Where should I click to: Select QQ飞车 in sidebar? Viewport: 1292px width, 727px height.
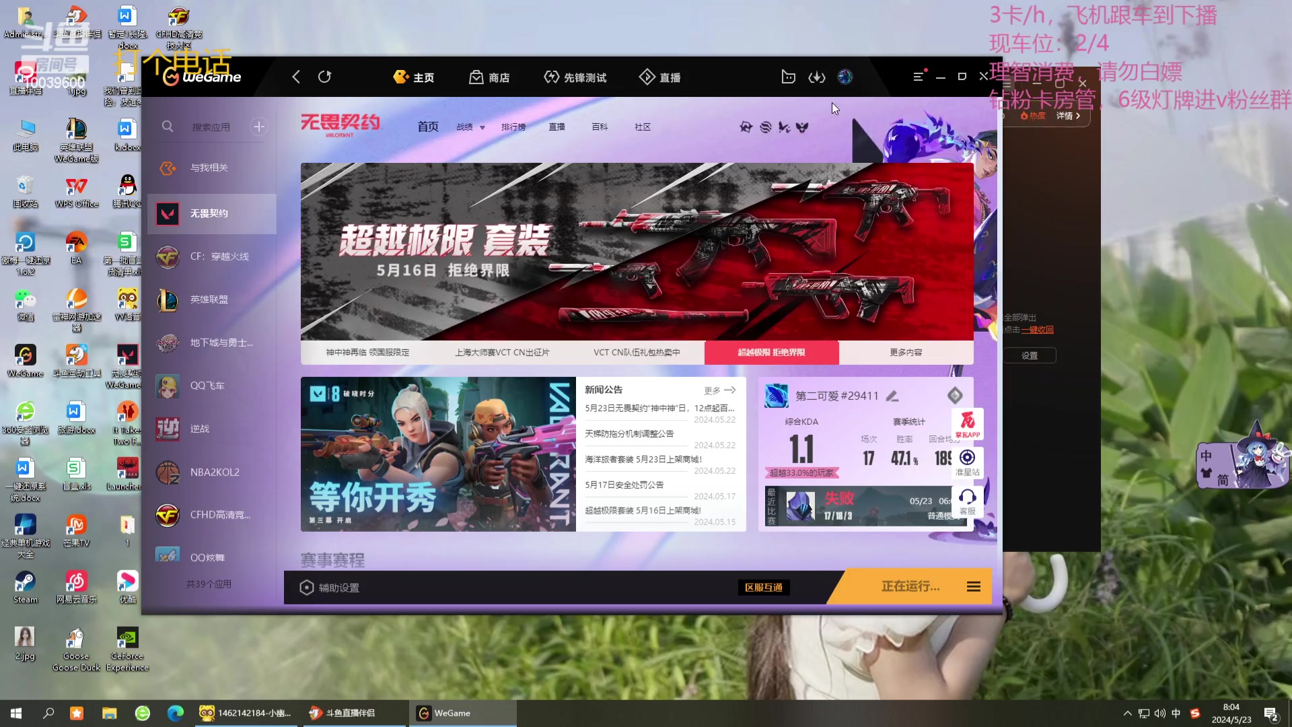[x=212, y=386]
